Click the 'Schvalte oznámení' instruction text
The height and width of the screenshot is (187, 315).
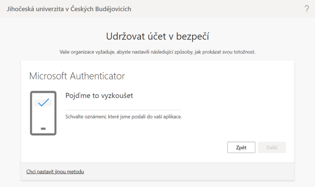point(123,117)
